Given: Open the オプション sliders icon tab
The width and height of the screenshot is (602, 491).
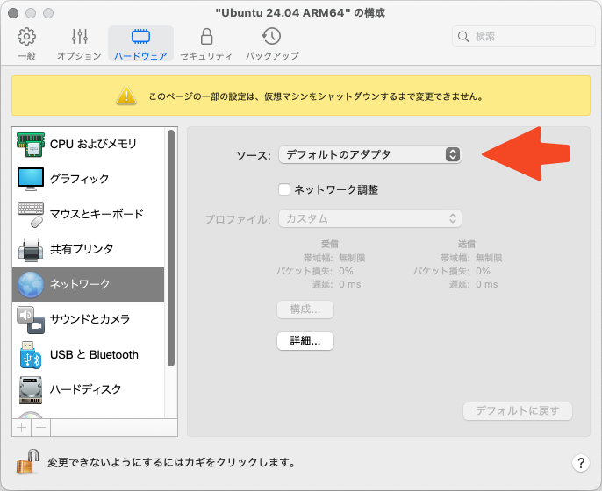Looking at the screenshot, I should (79, 44).
